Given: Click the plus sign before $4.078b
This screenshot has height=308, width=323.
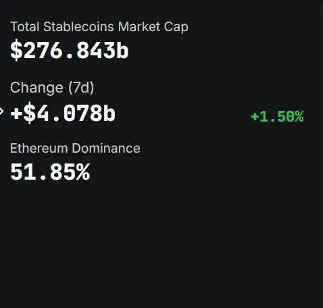Looking at the screenshot, I should [16, 113].
